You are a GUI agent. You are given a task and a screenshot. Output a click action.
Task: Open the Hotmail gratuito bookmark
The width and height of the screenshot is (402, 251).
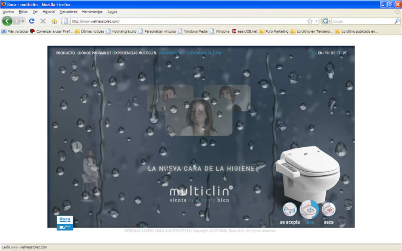(x=121, y=31)
